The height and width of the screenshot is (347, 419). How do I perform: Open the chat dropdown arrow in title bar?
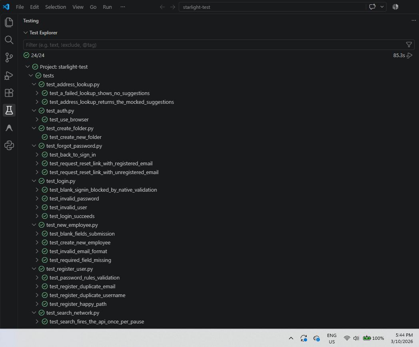pos(382,7)
